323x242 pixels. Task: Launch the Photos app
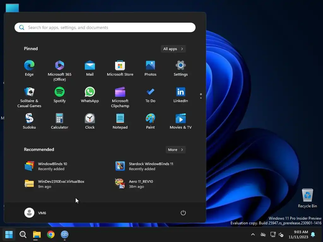coord(150,68)
